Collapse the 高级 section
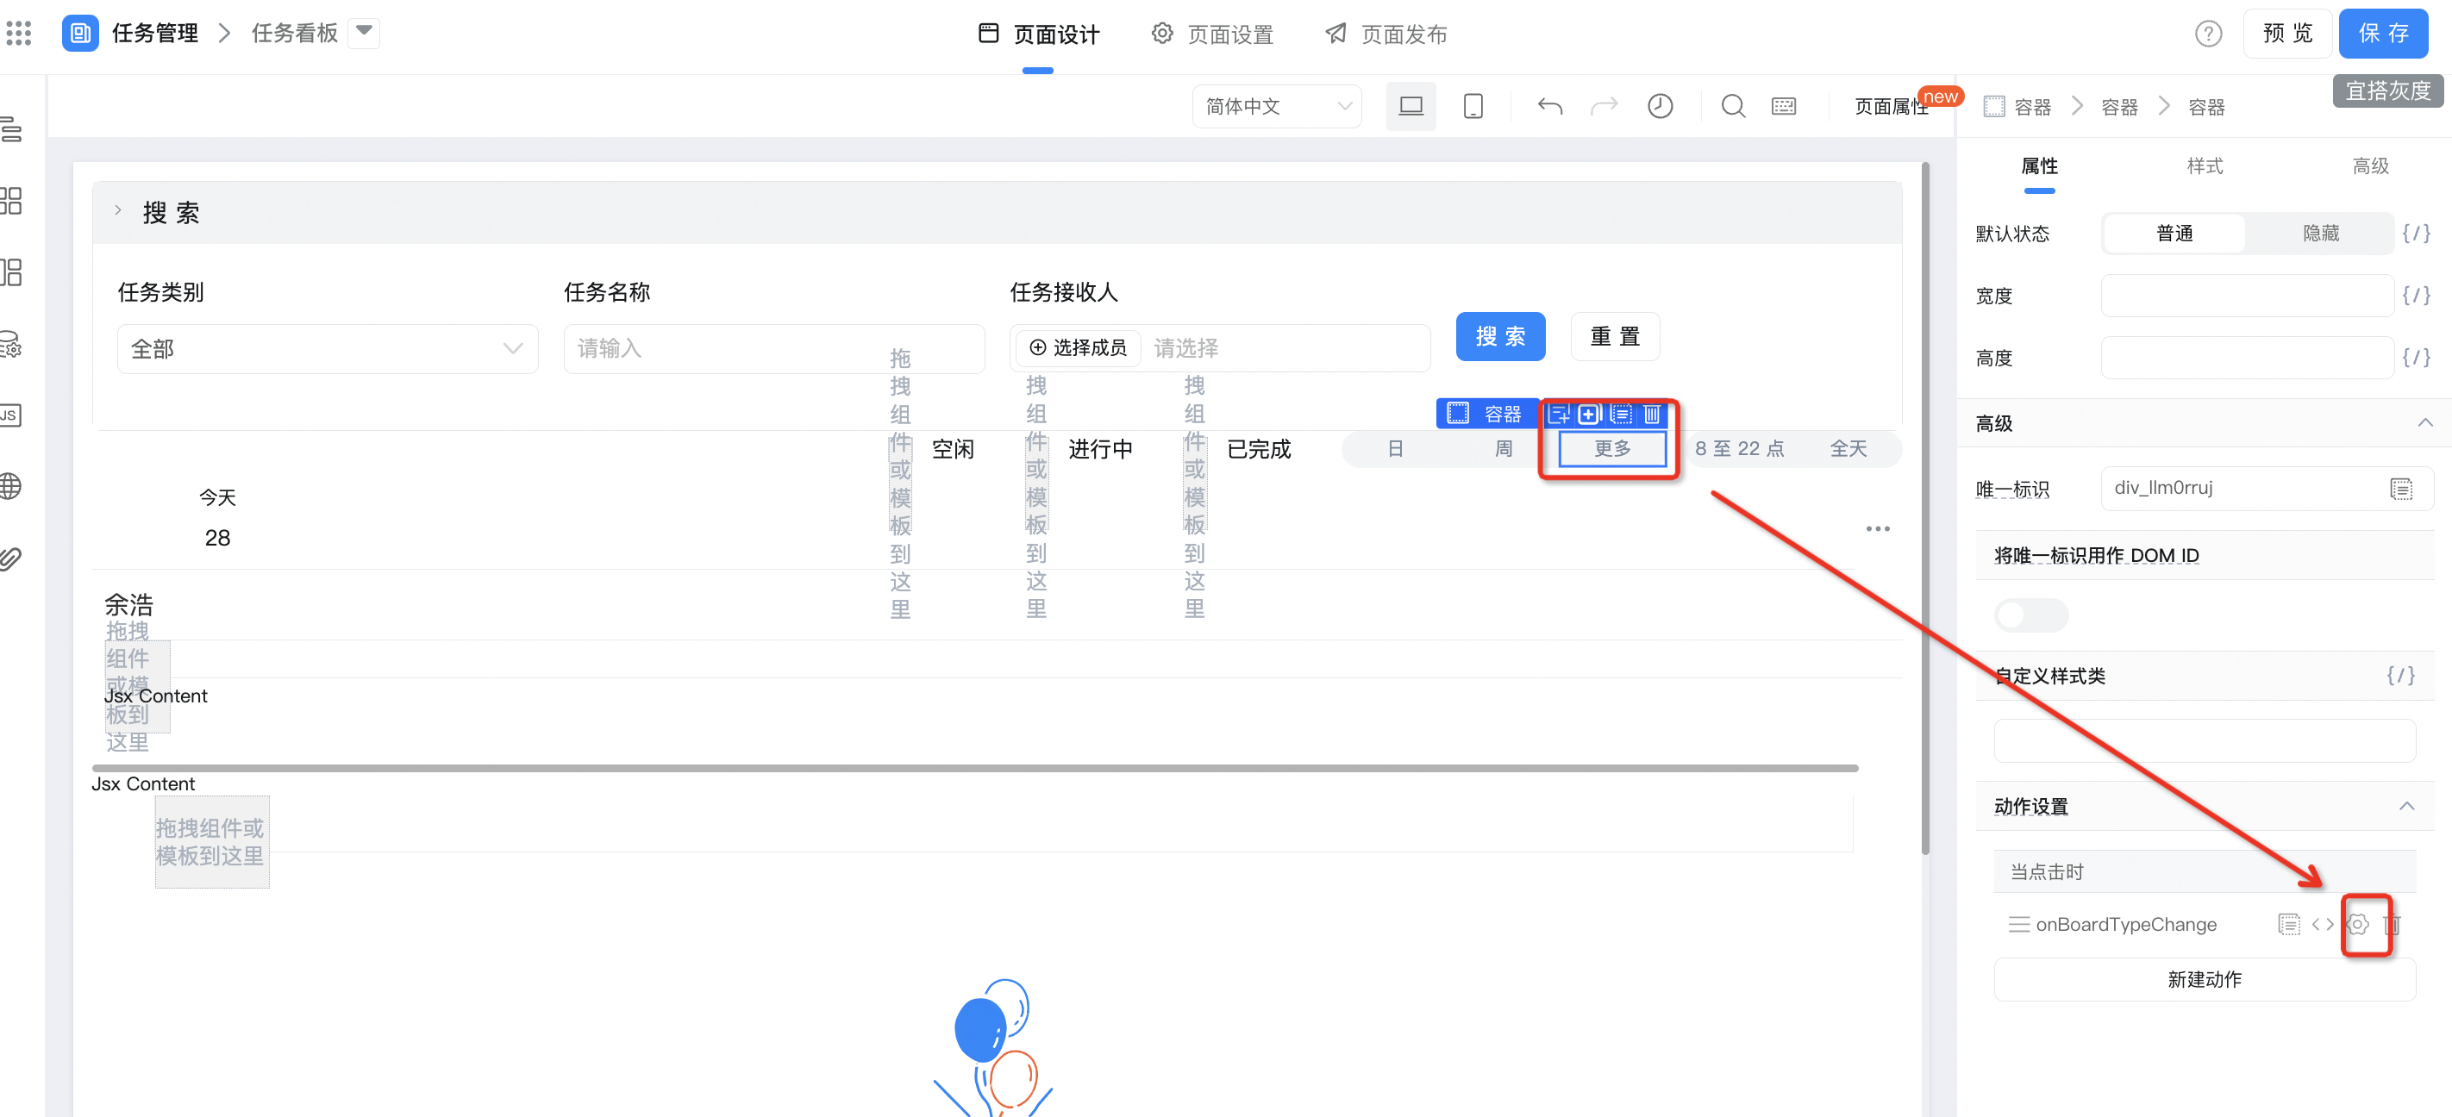 coord(2424,423)
